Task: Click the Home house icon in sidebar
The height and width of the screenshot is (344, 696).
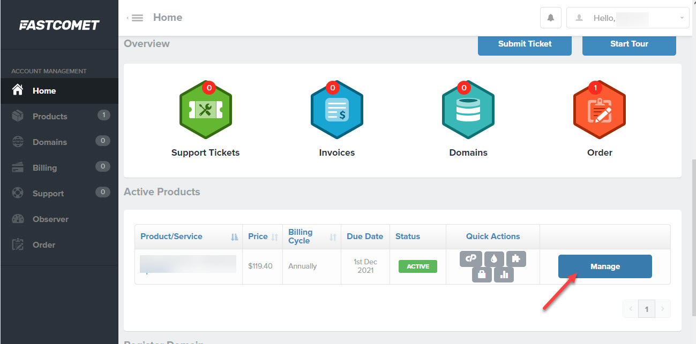Action: pos(18,90)
